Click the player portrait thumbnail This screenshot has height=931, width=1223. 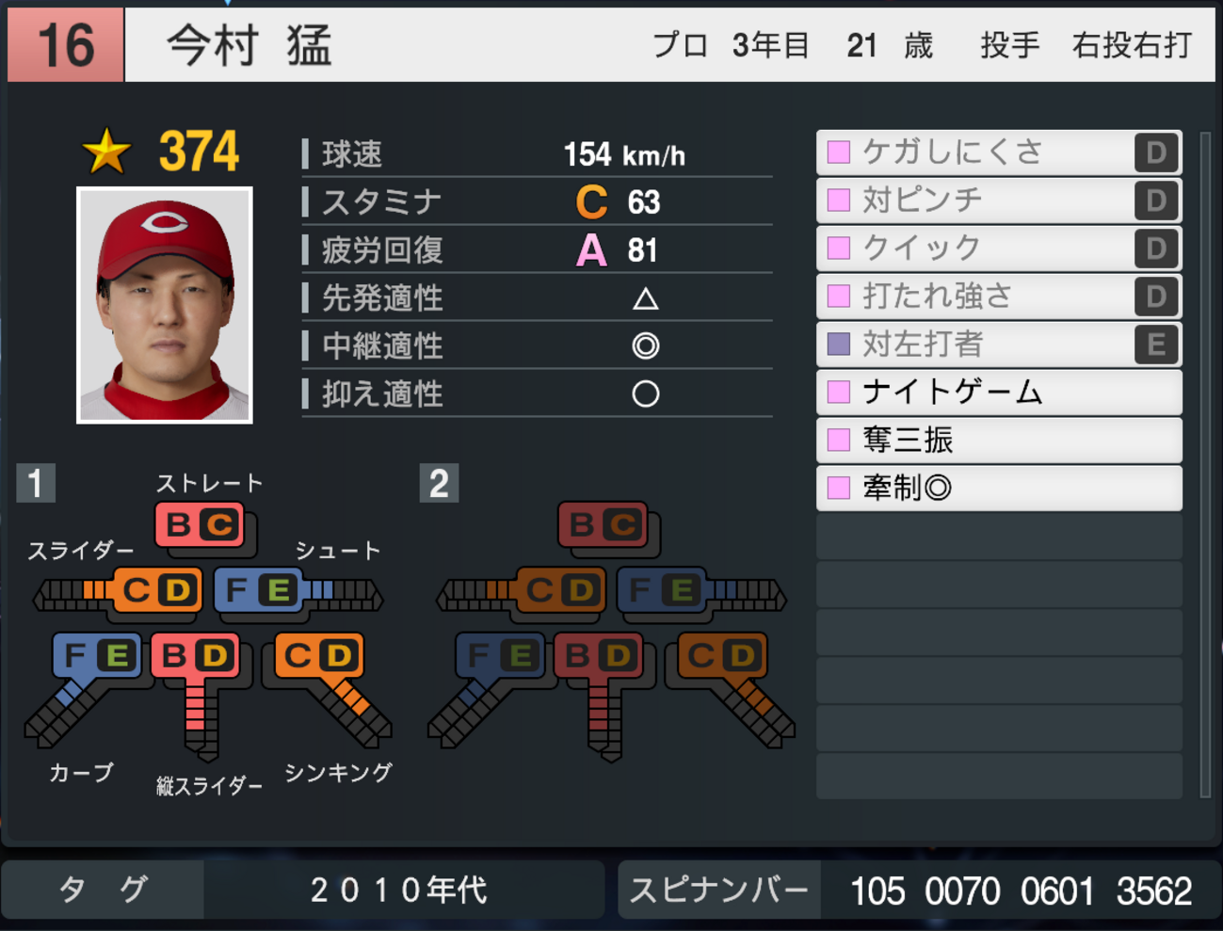[x=165, y=305]
